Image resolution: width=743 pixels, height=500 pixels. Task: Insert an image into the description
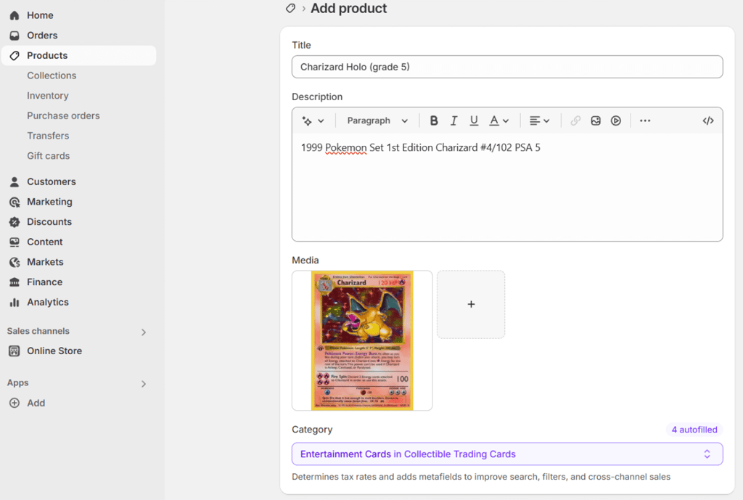pos(596,121)
